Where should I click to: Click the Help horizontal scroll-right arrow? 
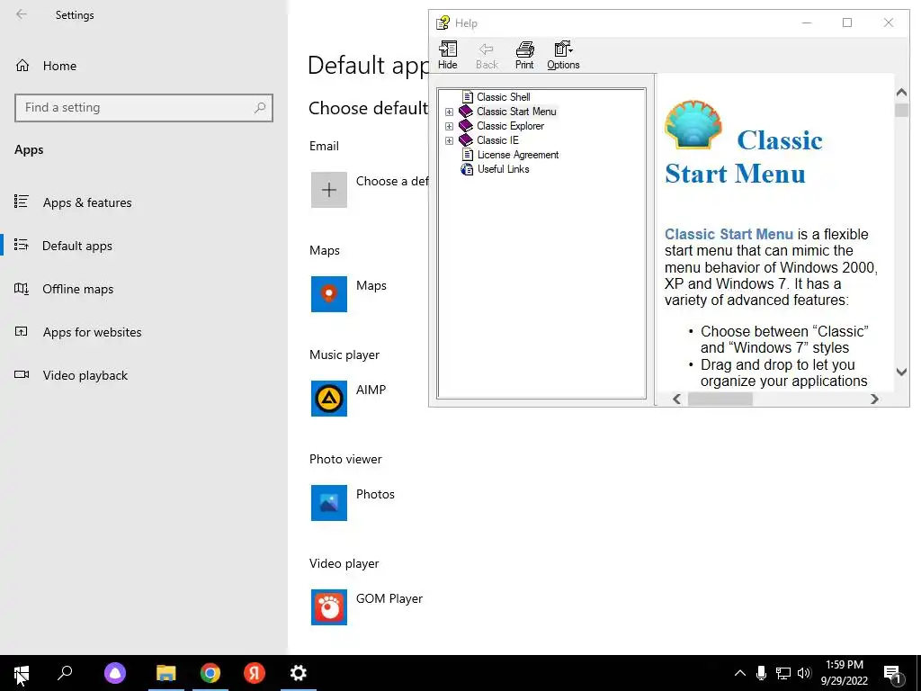(874, 399)
